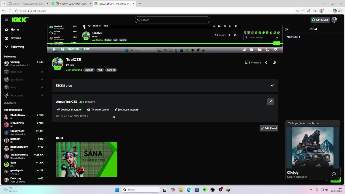This screenshot has width=345, height=194.
Task: Open File Explorer from taskbar
Action: (181, 190)
